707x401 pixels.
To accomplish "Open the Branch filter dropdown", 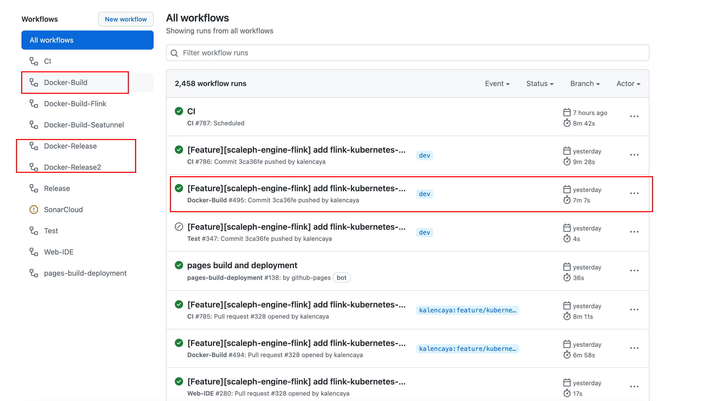I will click(x=585, y=83).
